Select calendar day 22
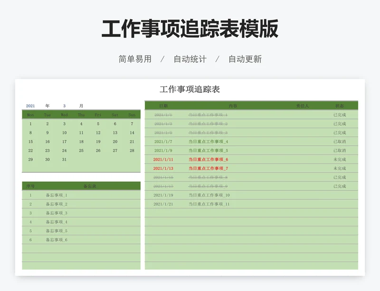This screenshot has width=380, height=291. click(x=30, y=150)
